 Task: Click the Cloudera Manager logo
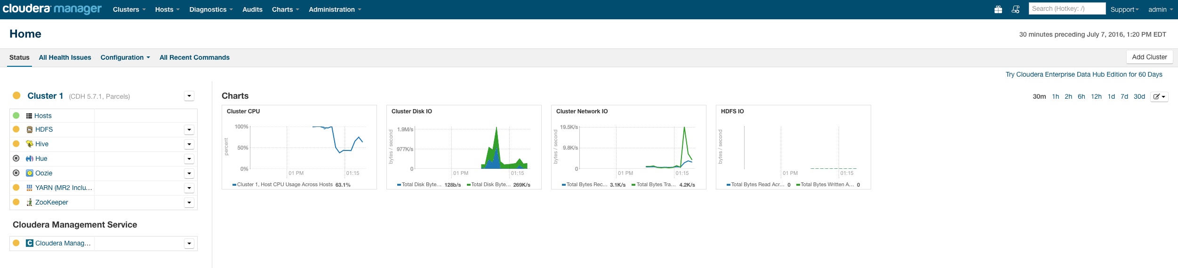coord(52,9)
